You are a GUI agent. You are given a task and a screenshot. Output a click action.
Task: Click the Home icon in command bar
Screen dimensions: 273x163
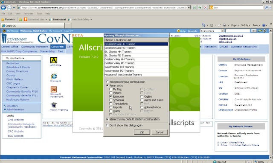(203, 25)
